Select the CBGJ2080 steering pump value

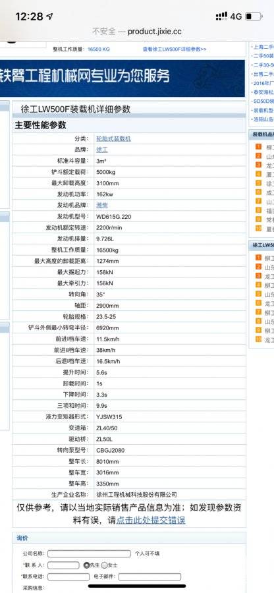click(x=111, y=450)
